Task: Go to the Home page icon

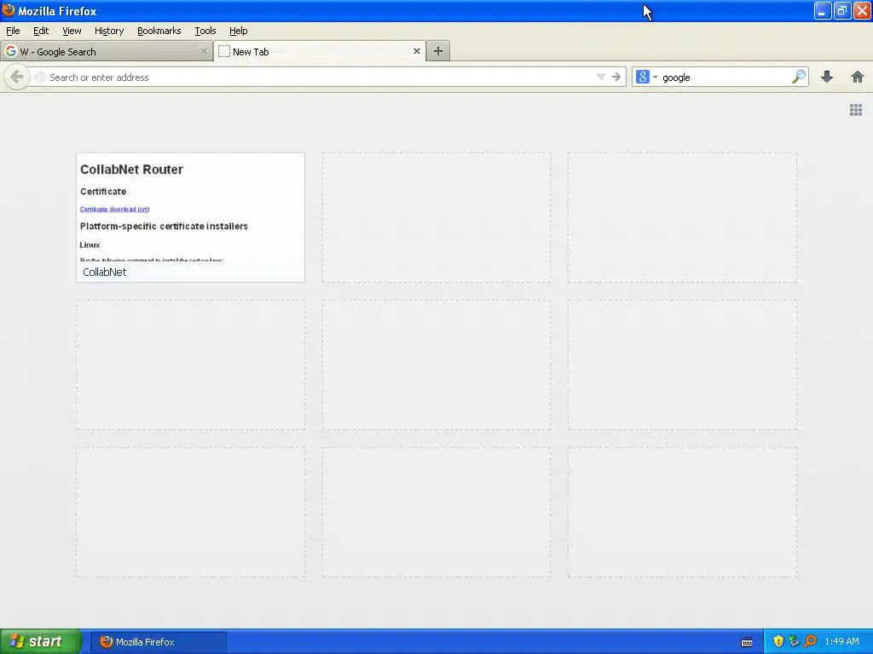Action: pyautogui.click(x=858, y=77)
